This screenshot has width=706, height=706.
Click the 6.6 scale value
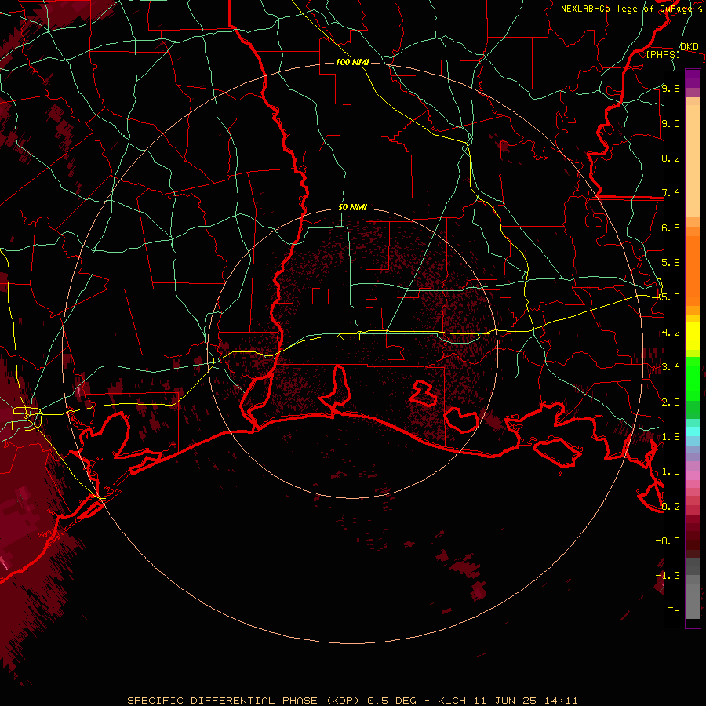click(x=671, y=227)
